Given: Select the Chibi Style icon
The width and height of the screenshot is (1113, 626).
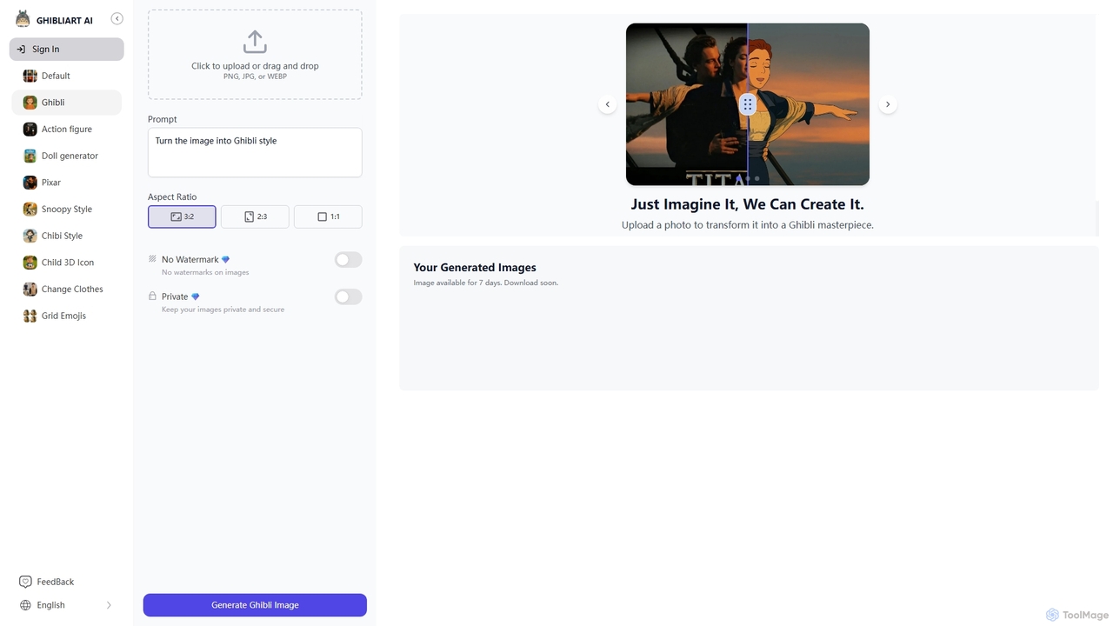Looking at the screenshot, I should [x=30, y=236].
